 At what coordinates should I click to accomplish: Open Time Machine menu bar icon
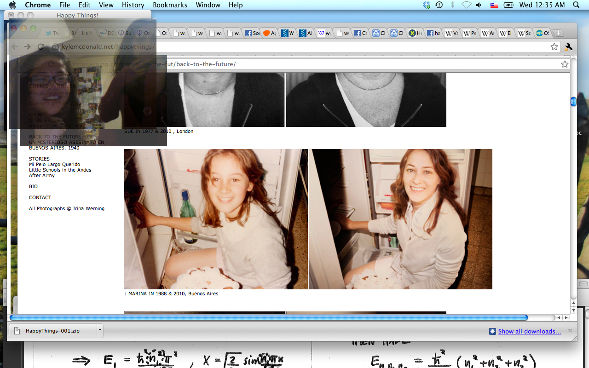tap(439, 5)
